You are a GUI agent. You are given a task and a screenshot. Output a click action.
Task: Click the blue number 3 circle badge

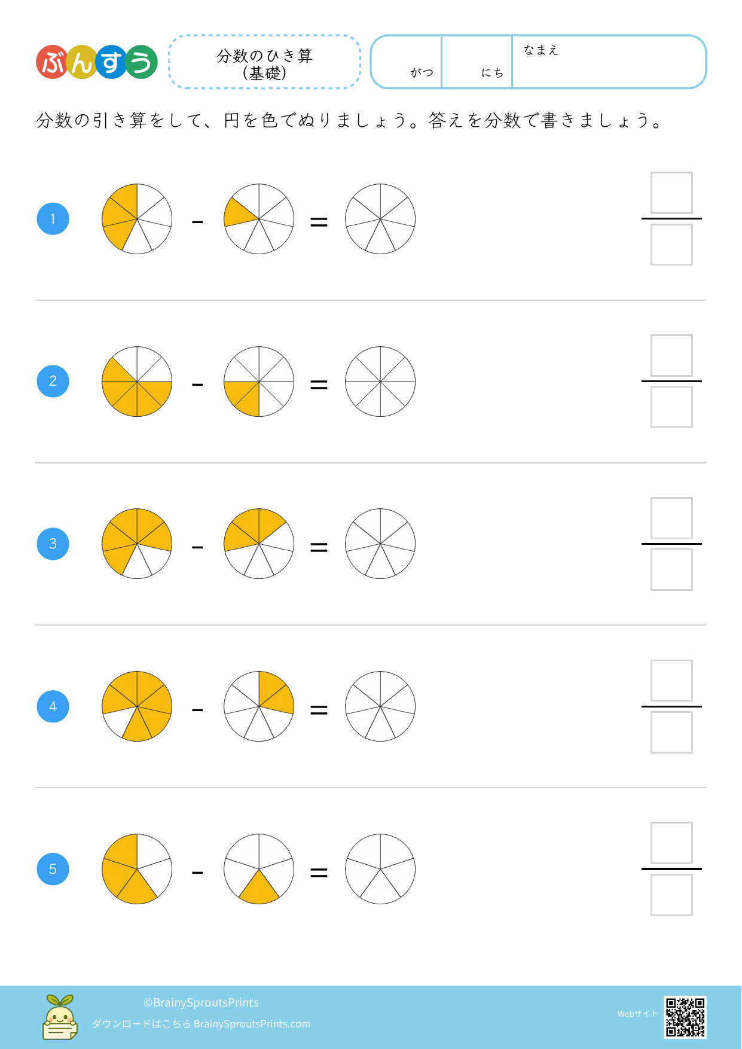pos(53,544)
